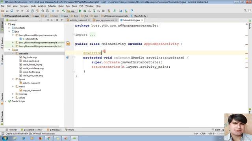Expand the mipmap folder node

[x=13, y=94]
